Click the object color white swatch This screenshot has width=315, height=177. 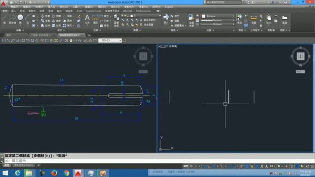click(203, 16)
